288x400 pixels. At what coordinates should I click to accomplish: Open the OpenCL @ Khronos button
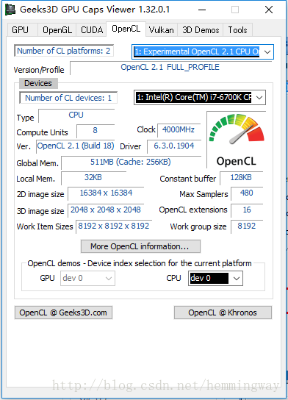(223, 312)
